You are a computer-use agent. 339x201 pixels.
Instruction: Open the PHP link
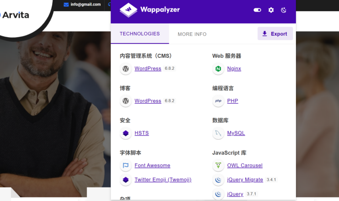pos(233,101)
